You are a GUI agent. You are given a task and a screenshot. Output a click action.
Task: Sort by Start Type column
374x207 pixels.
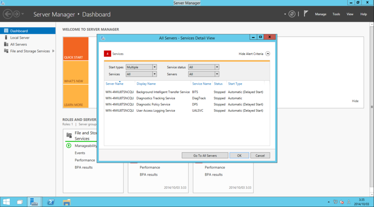click(235, 84)
